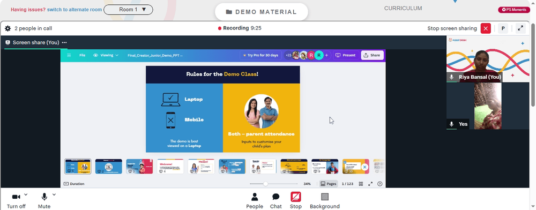Expand microphone options chevron

(x=54, y=194)
